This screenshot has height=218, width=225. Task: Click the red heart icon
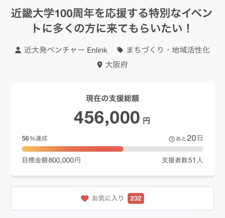(x=85, y=198)
